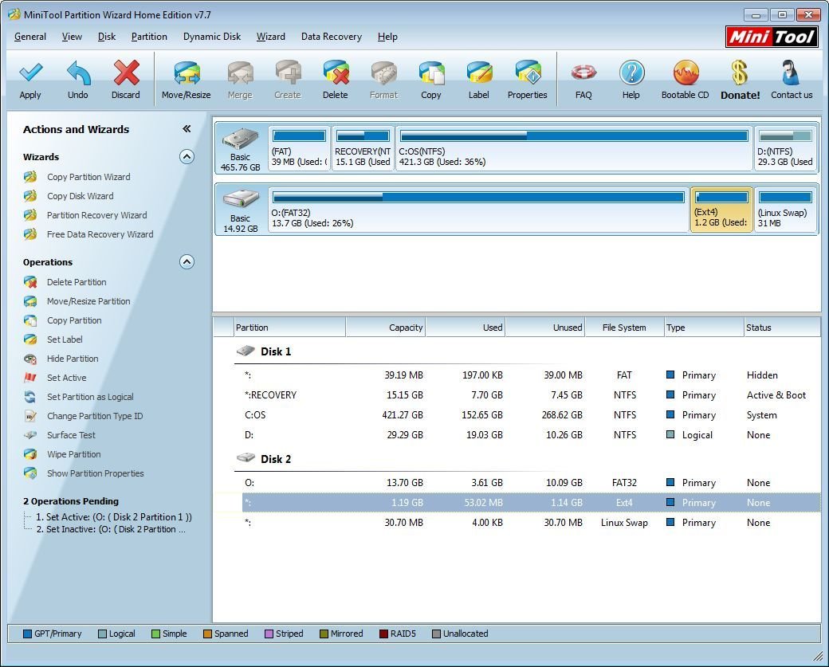Click the Delete Partition icon in Operations
The height and width of the screenshot is (667, 829).
30,282
